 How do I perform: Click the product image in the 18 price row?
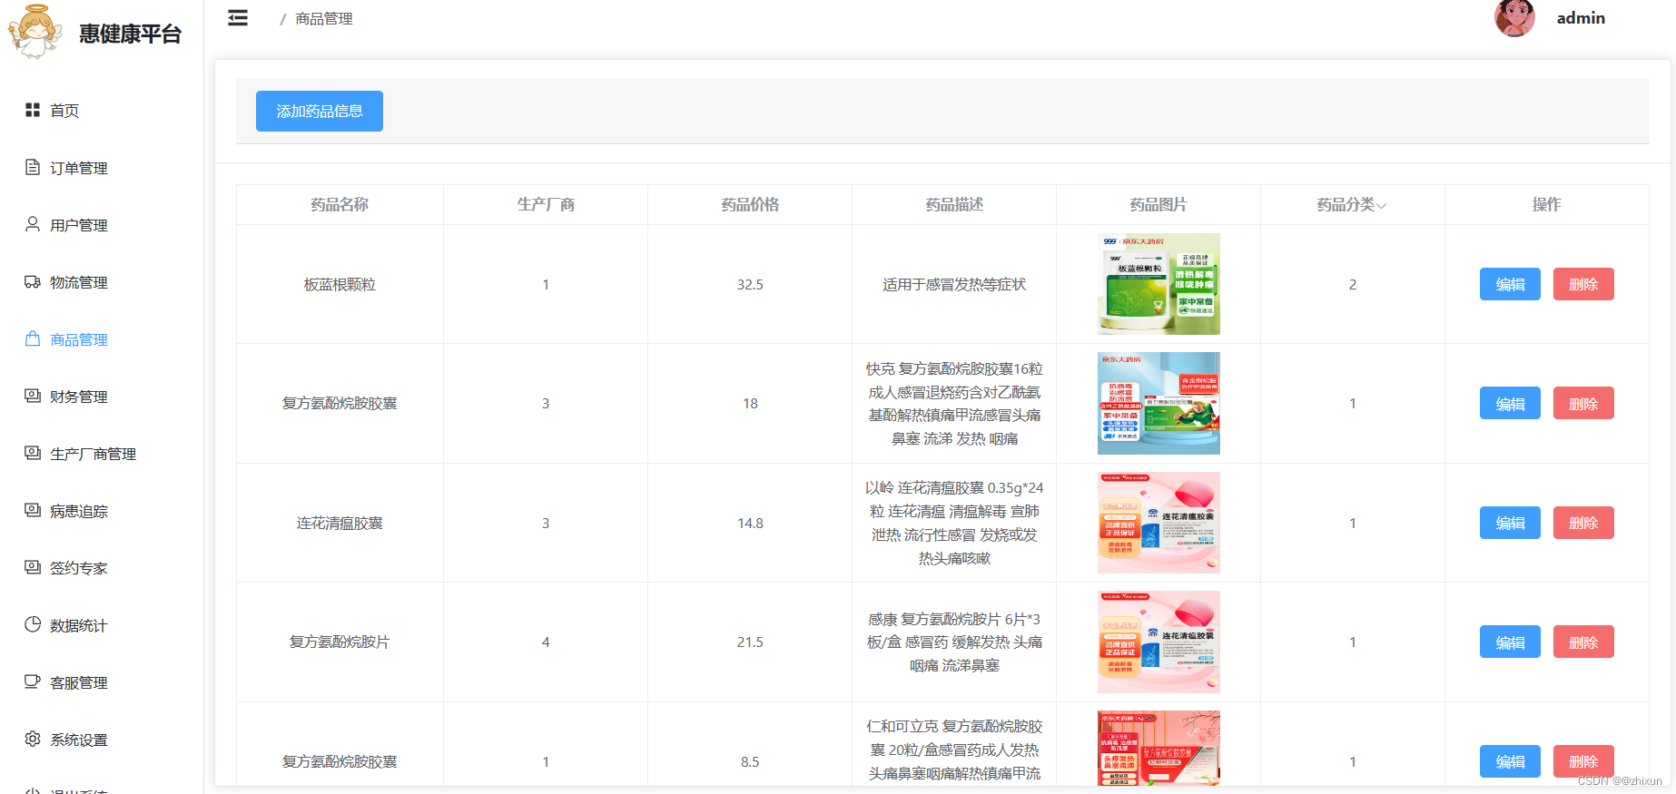pyautogui.click(x=1158, y=403)
